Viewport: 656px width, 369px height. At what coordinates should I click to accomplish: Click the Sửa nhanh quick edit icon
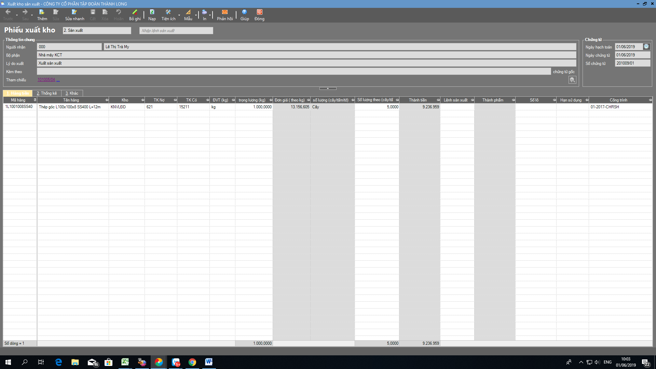(74, 12)
